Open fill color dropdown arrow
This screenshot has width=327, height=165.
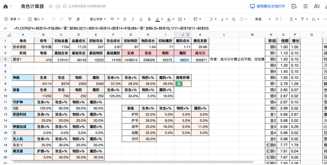coord(173,19)
